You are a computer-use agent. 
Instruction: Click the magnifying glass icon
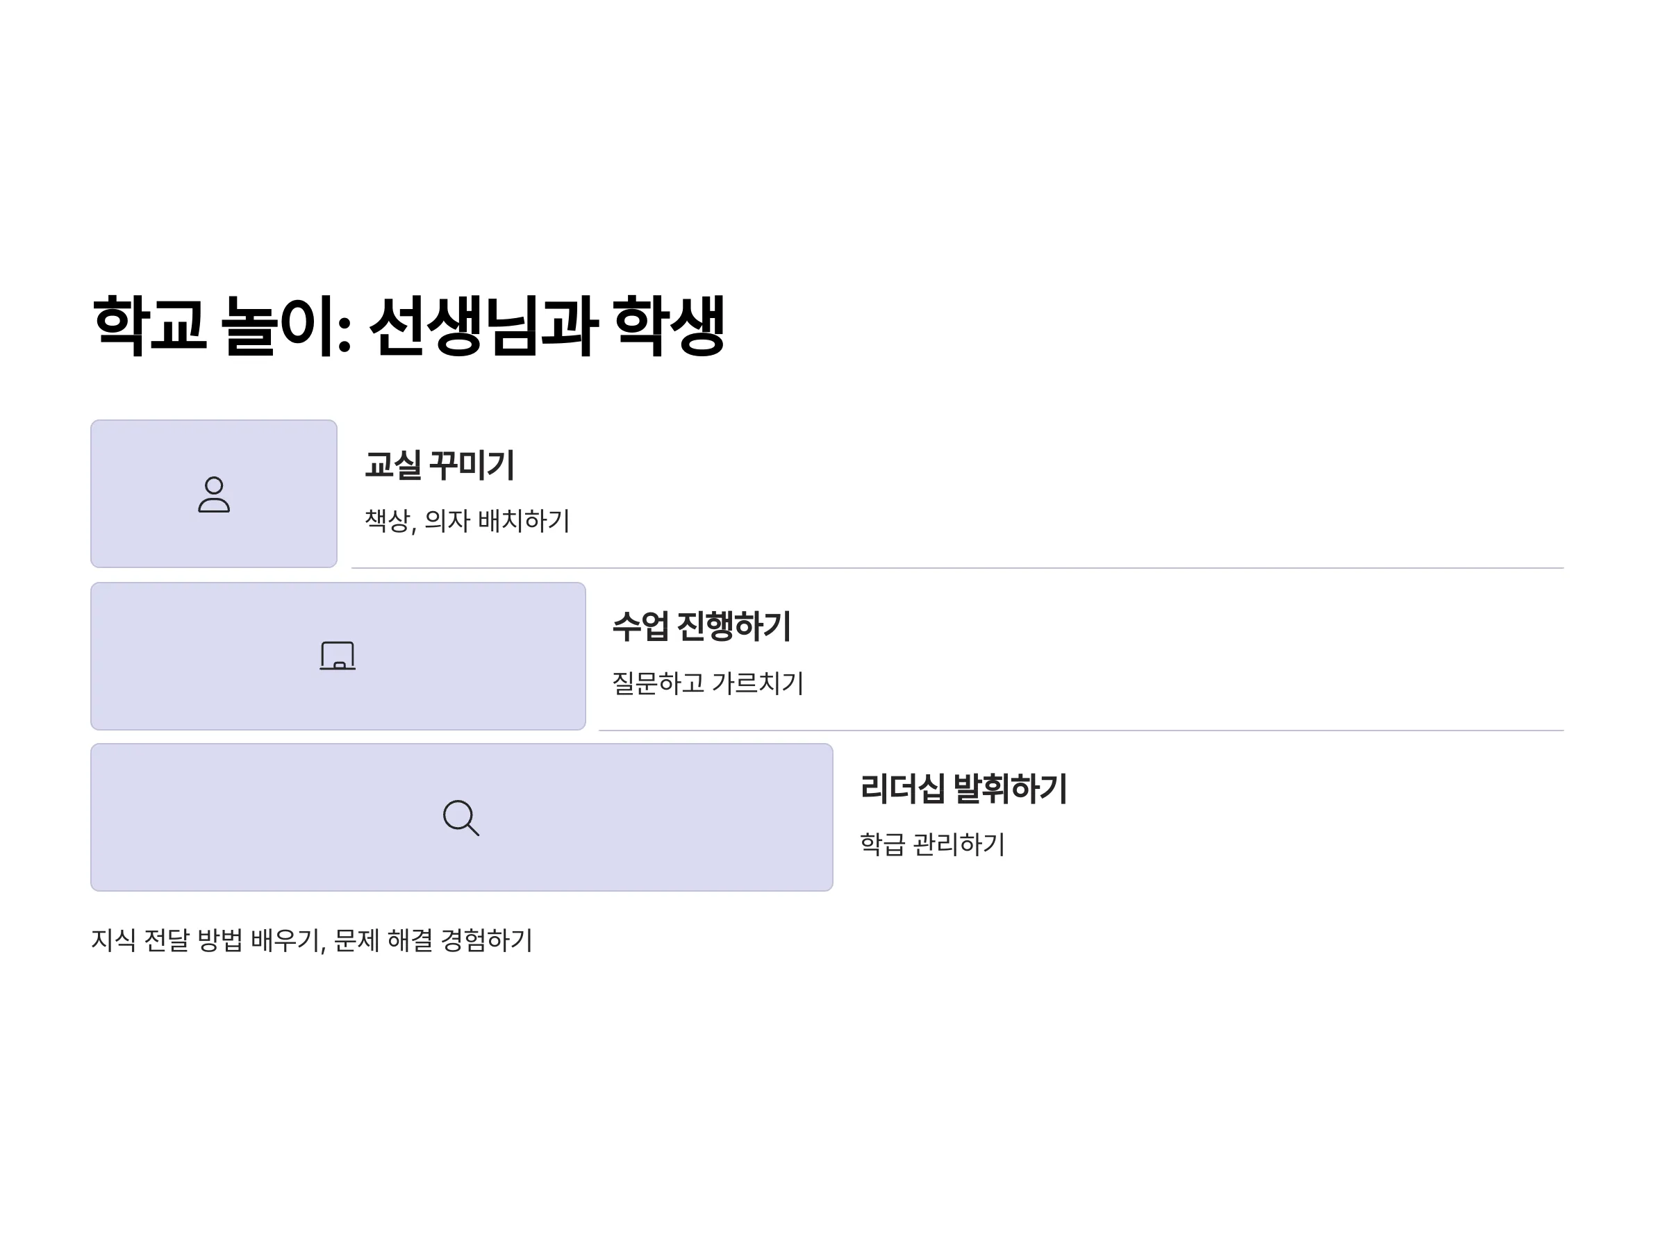coord(461,817)
